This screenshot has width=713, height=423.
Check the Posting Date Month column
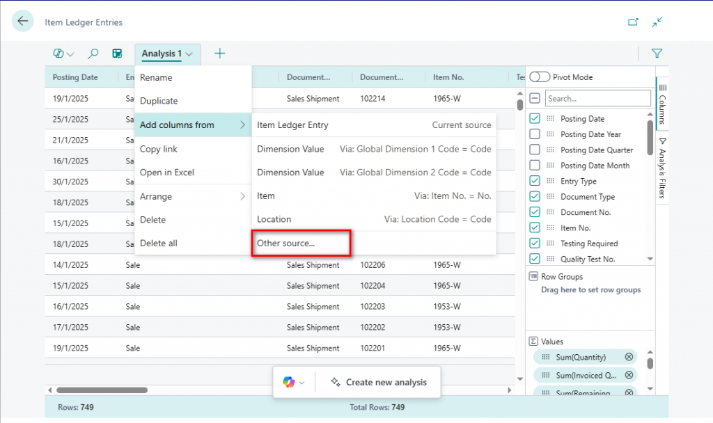535,166
